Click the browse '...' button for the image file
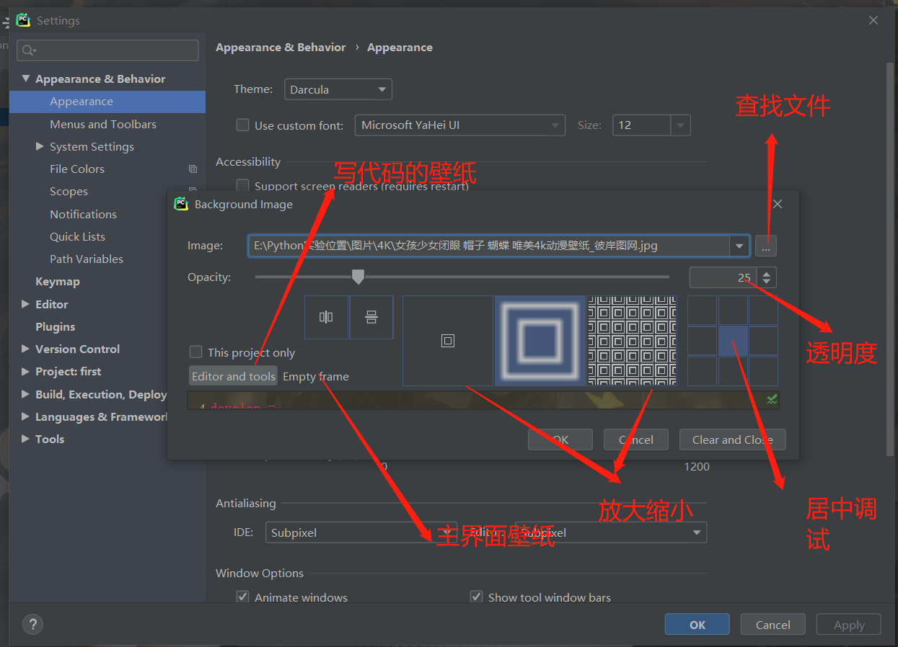This screenshot has width=898, height=647. (x=766, y=246)
